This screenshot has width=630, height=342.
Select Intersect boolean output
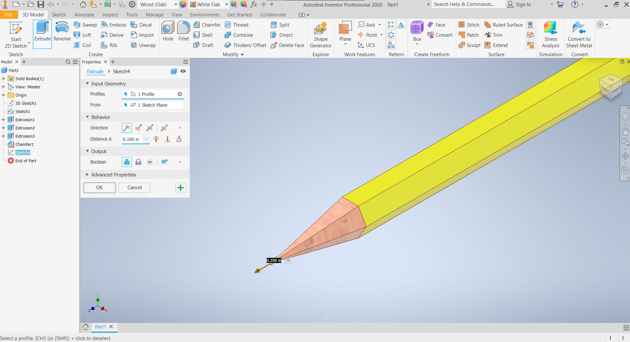tap(150, 162)
